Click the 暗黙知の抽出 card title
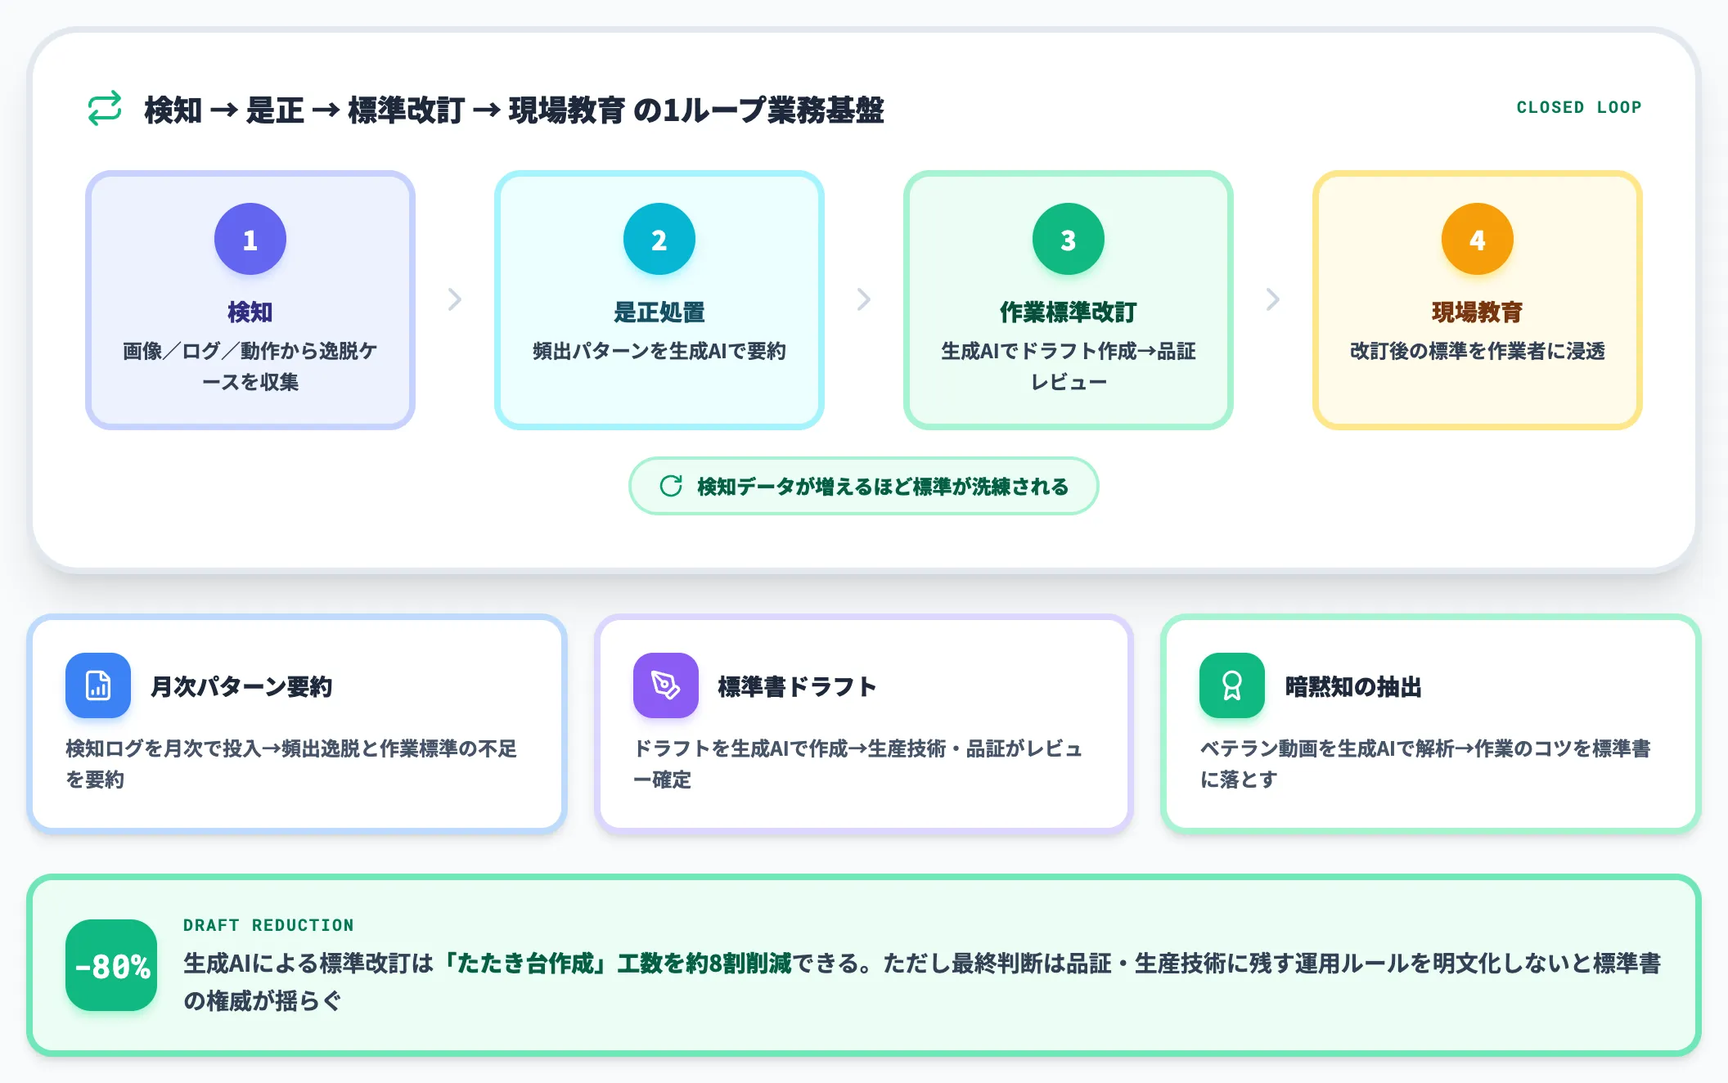The width and height of the screenshot is (1728, 1083). pyautogui.click(x=1353, y=686)
